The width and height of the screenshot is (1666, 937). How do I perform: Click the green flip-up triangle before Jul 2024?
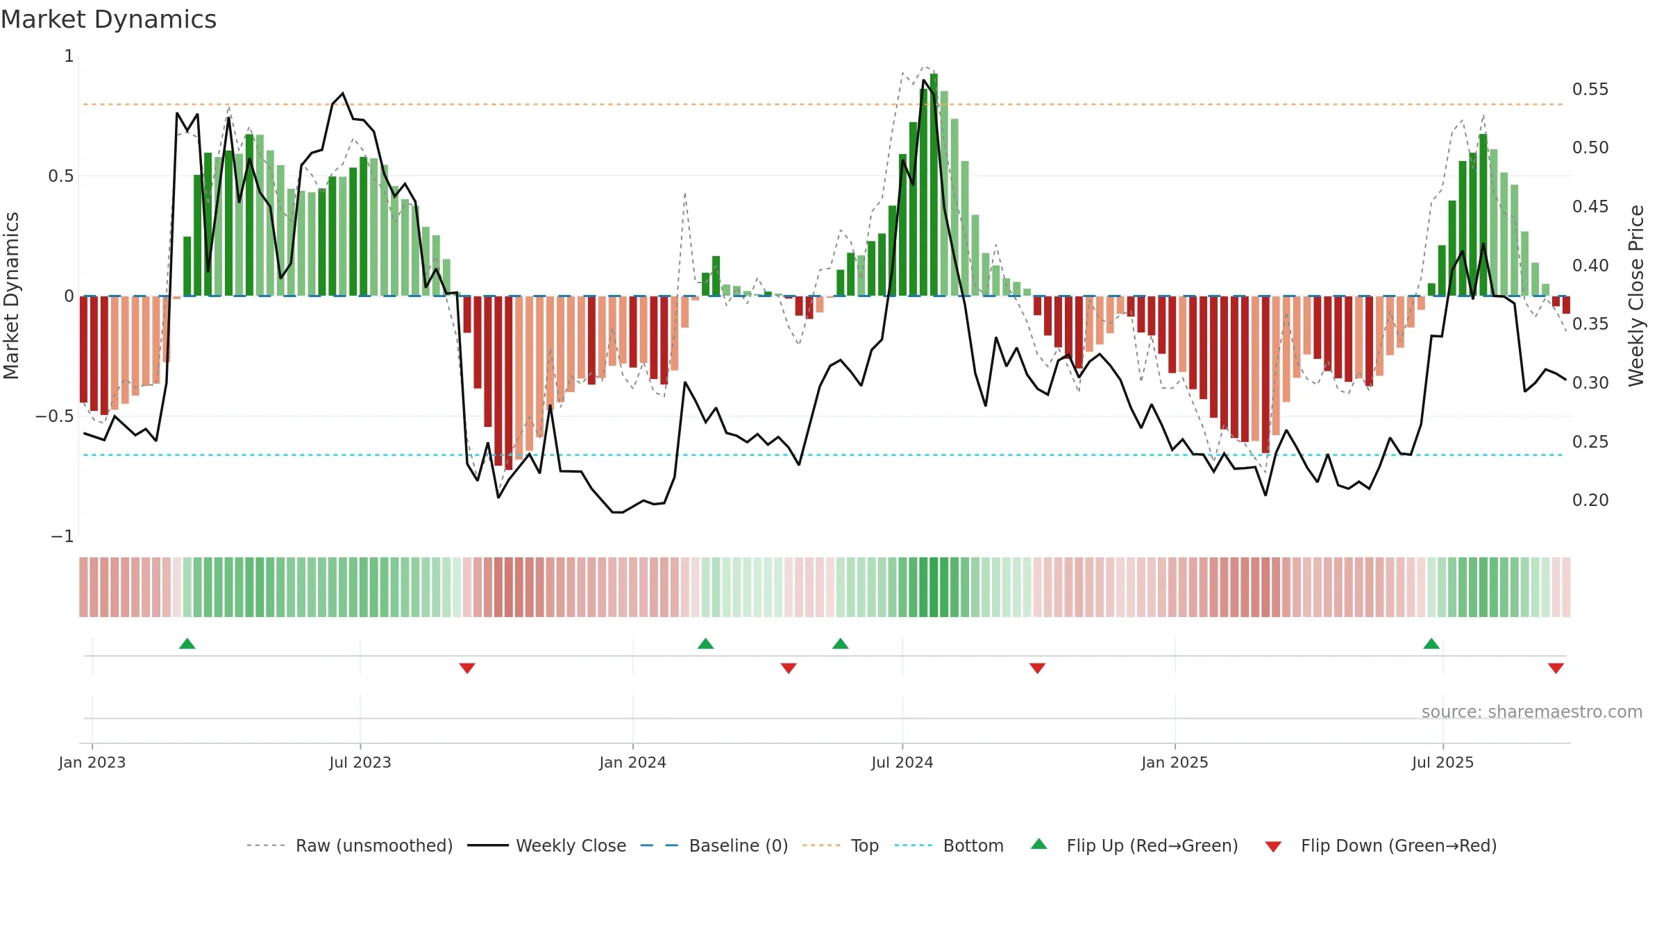pos(841,643)
